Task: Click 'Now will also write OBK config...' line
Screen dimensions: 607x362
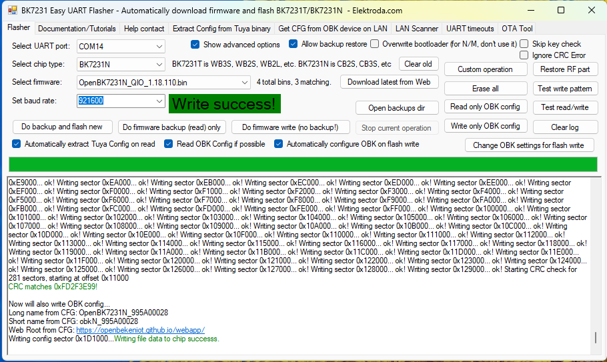Action: pos(59,304)
